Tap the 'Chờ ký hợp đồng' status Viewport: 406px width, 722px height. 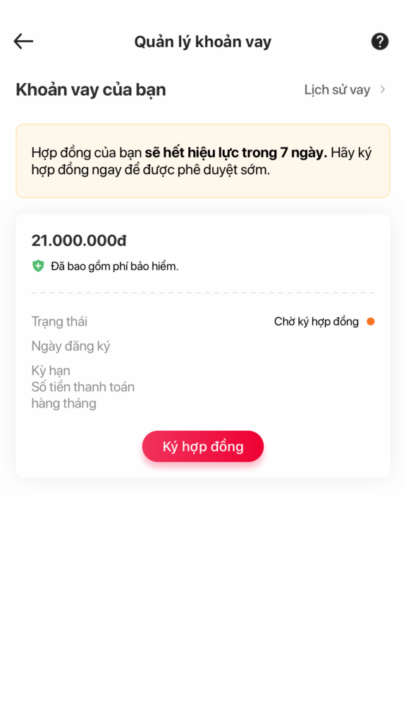(316, 322)
